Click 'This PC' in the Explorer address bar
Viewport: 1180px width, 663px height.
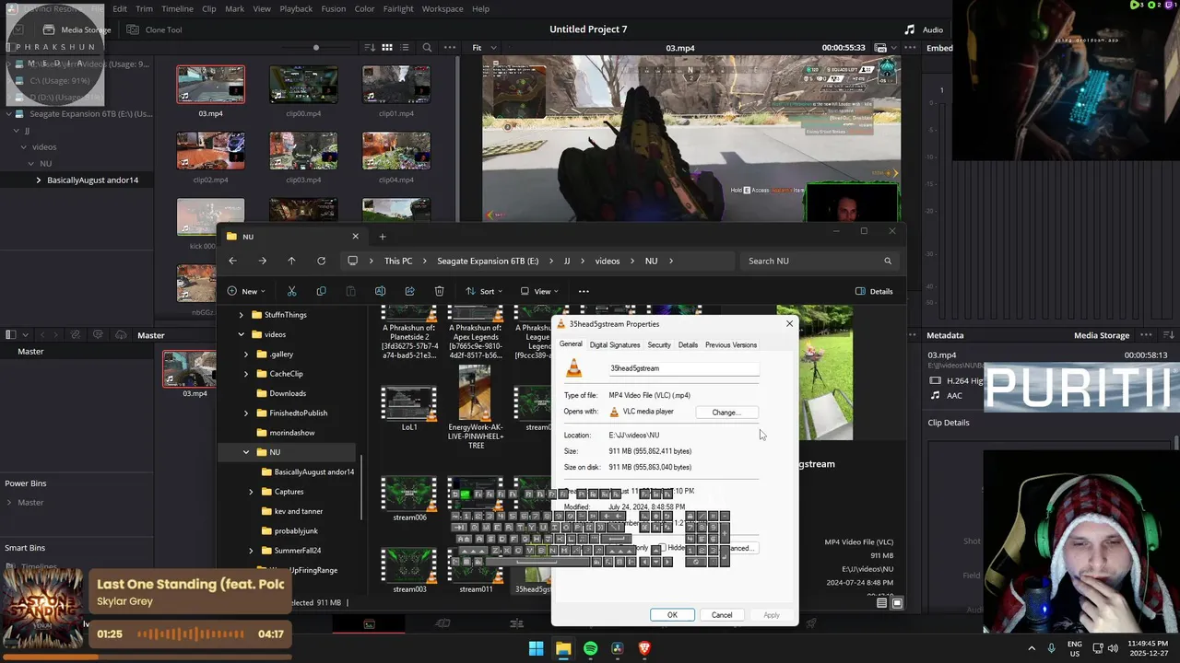coord(398,261)
